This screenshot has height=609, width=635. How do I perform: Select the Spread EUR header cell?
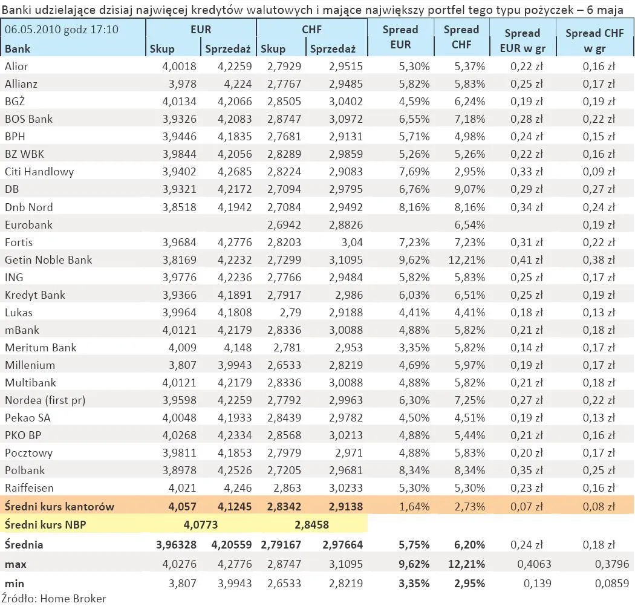[400, 37]
